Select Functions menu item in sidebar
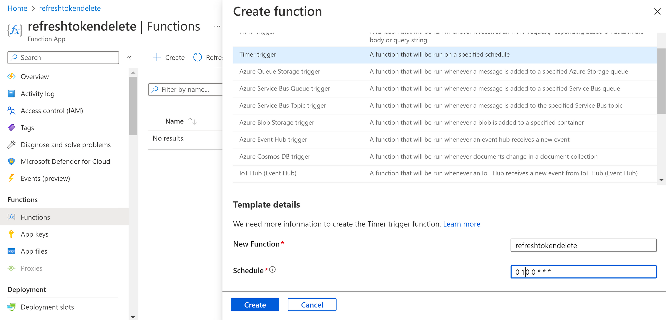 tap(64, 217)
